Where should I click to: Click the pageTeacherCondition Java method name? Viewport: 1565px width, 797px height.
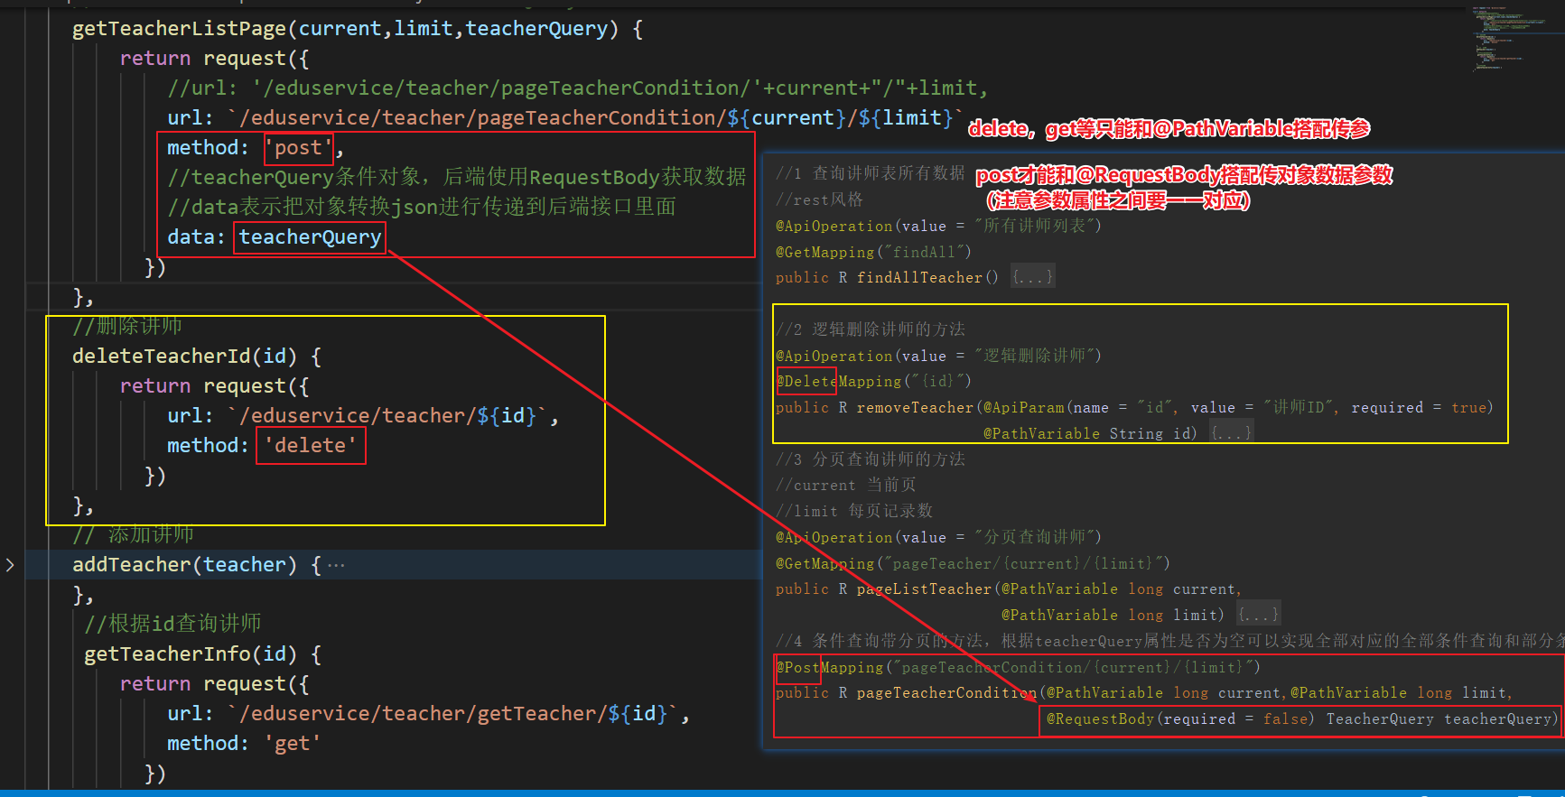coord(947,693)
